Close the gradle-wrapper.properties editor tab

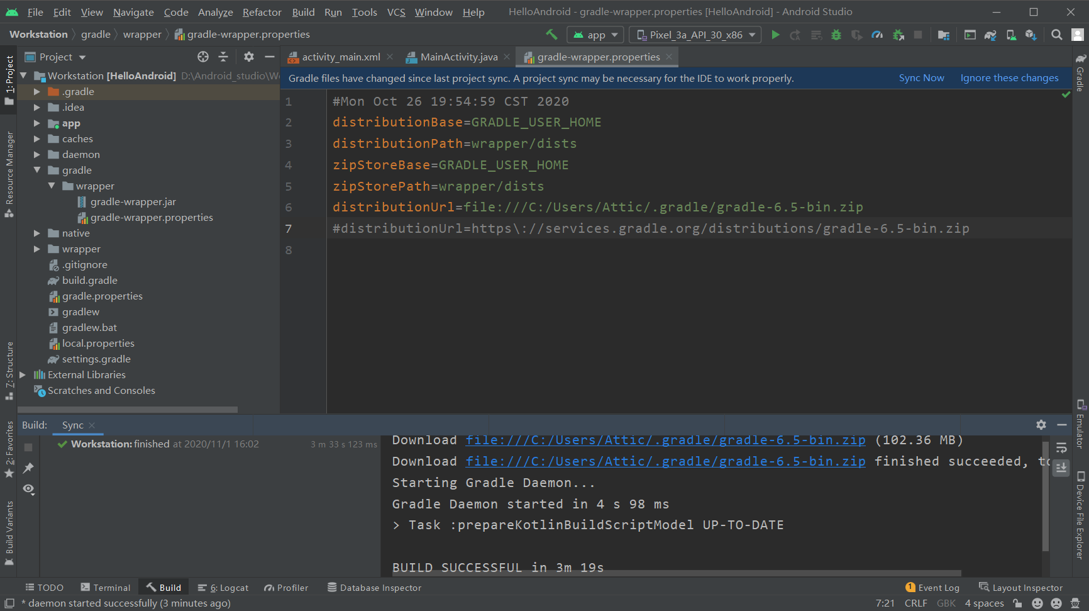669,57
